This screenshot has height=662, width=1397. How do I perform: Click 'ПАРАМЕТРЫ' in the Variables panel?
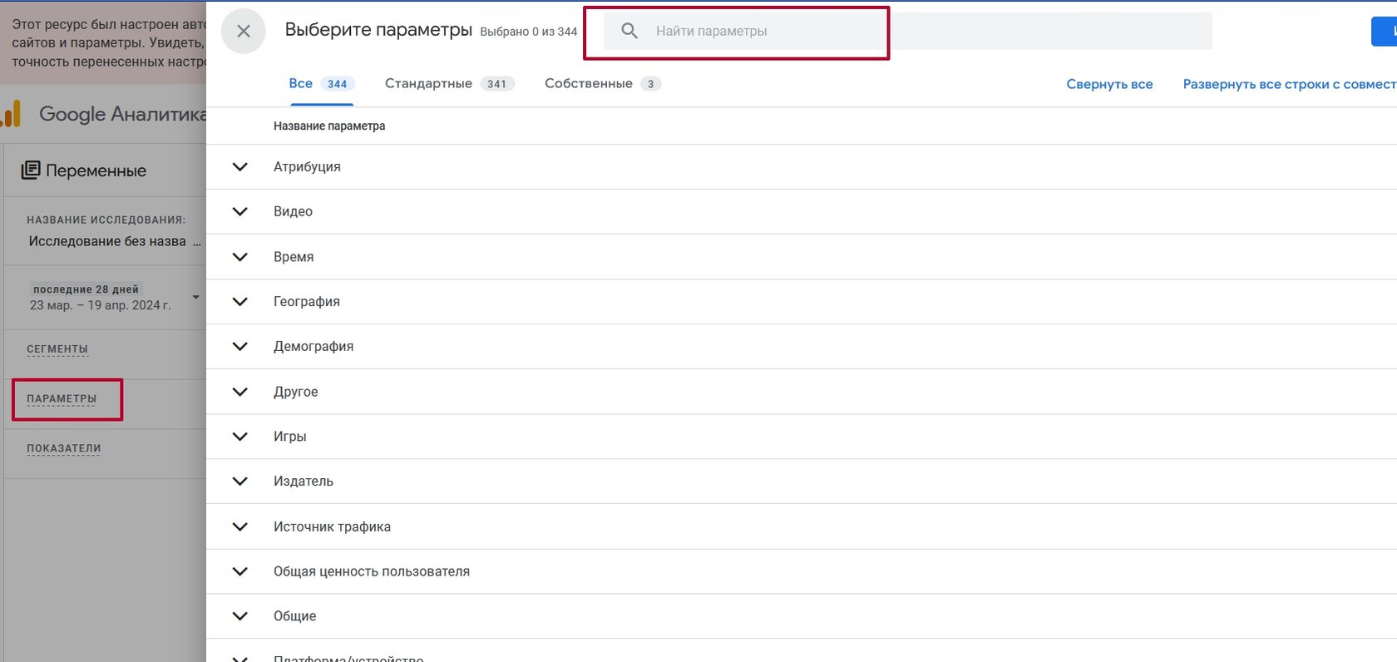62,398
